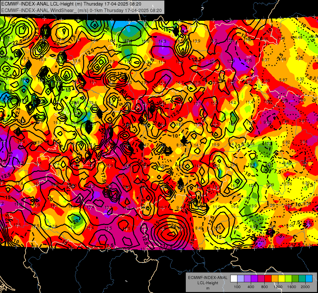Image resolution: width=318 pixels, height=293 pixels.
Task: Click the legend tick label 100
Action: pyautogui.click(x=237, y=287)
